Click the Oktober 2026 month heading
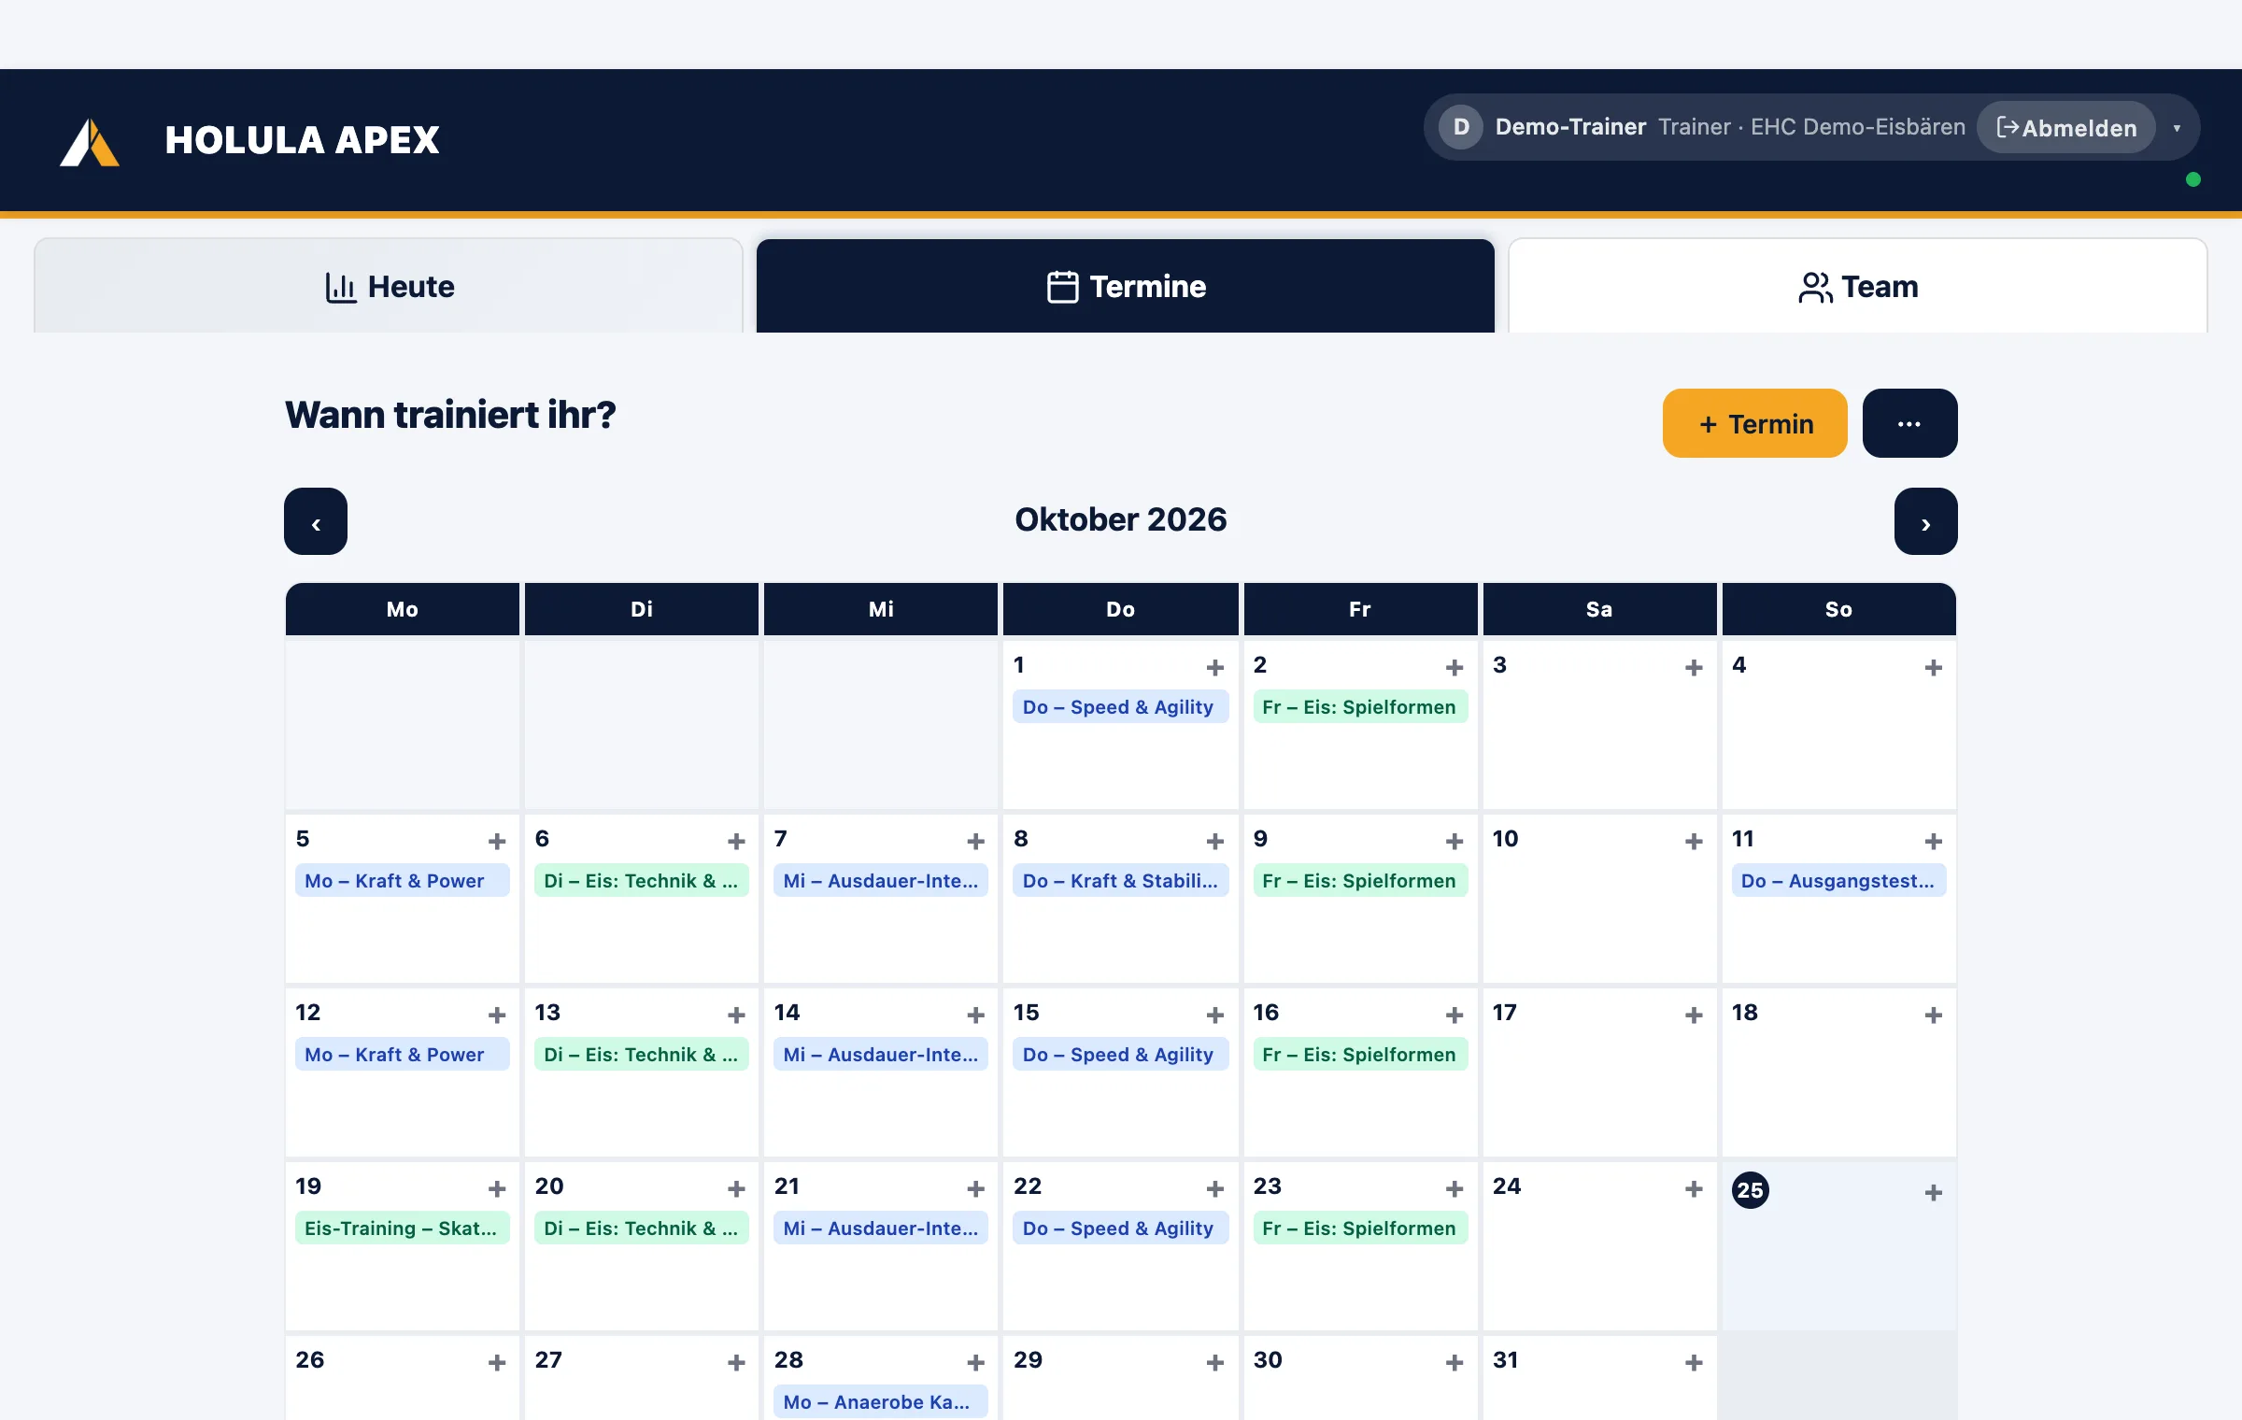Image resolution: width=2242 pixels, height=1420 pixels. click(1121, 519)
